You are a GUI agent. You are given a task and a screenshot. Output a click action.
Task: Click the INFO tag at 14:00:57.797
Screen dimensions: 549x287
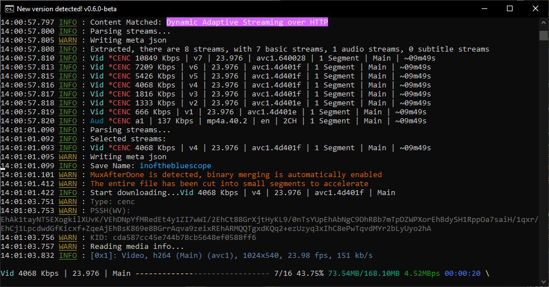pos(68,22)
